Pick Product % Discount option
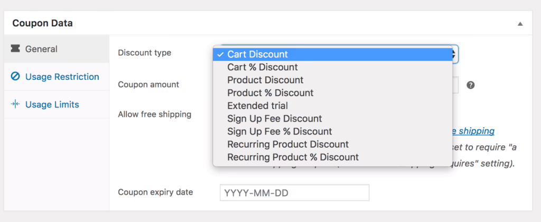 pyautogui.click(x=270, y=93)
